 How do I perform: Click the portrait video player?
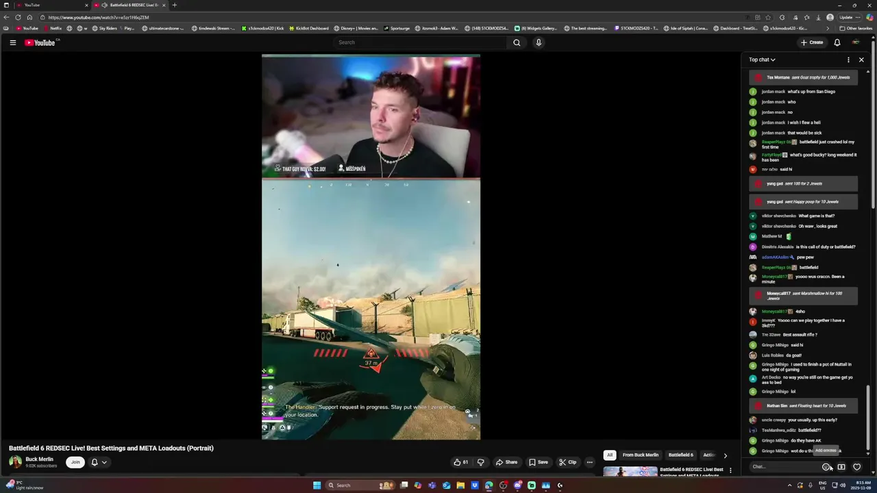click(x=371, y=247)
